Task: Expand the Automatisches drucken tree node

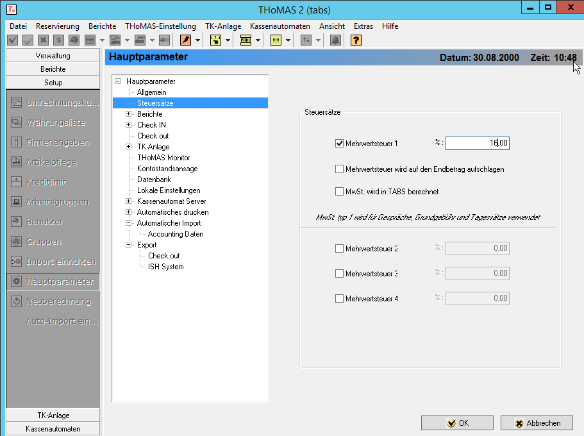Action: 128,212
